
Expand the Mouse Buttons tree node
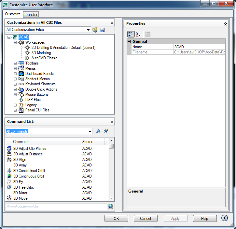[15, 94]
